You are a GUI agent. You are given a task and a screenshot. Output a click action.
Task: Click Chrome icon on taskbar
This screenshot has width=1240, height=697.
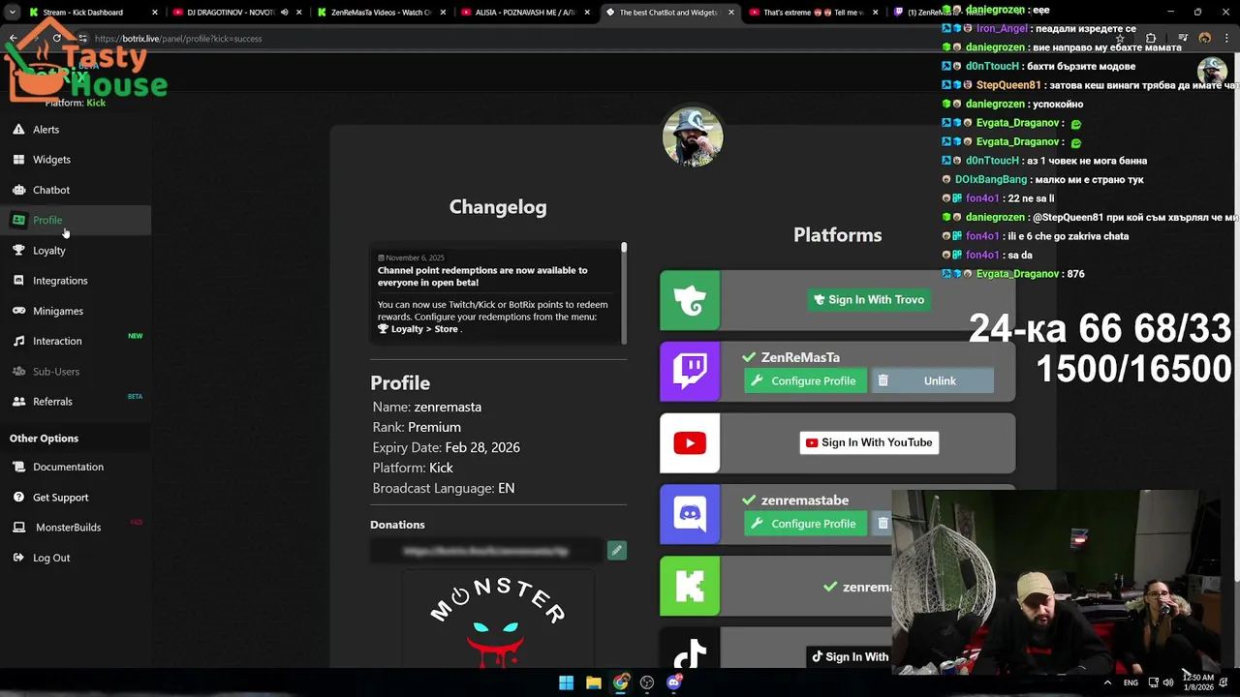tap(620, 682)
